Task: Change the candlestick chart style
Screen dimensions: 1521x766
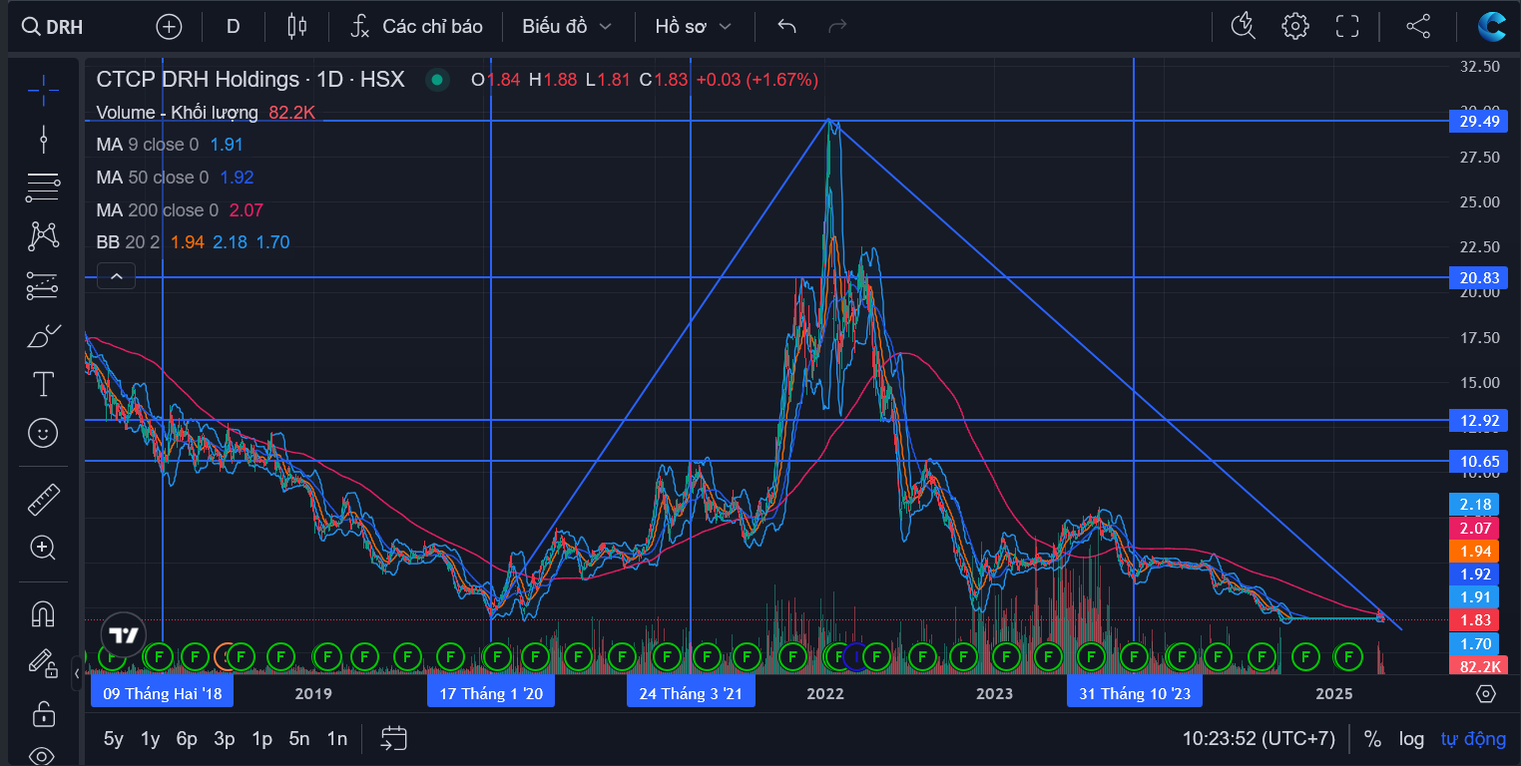Action: [296, 27]
